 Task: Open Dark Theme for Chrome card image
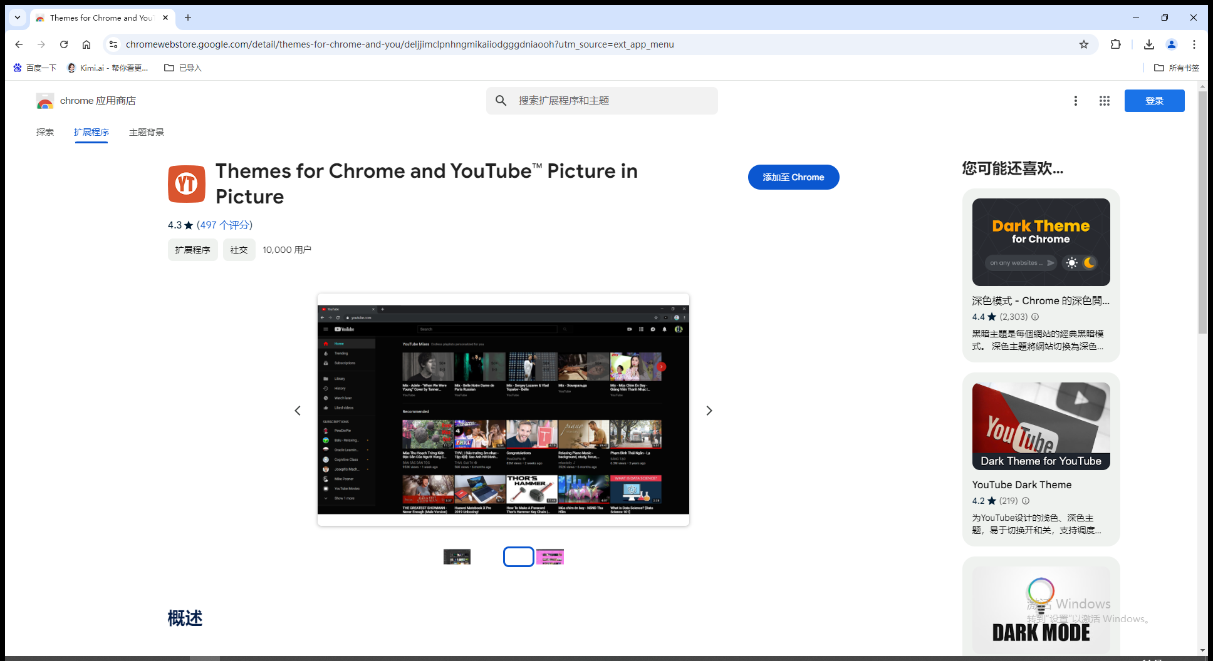click(1041, 242)
